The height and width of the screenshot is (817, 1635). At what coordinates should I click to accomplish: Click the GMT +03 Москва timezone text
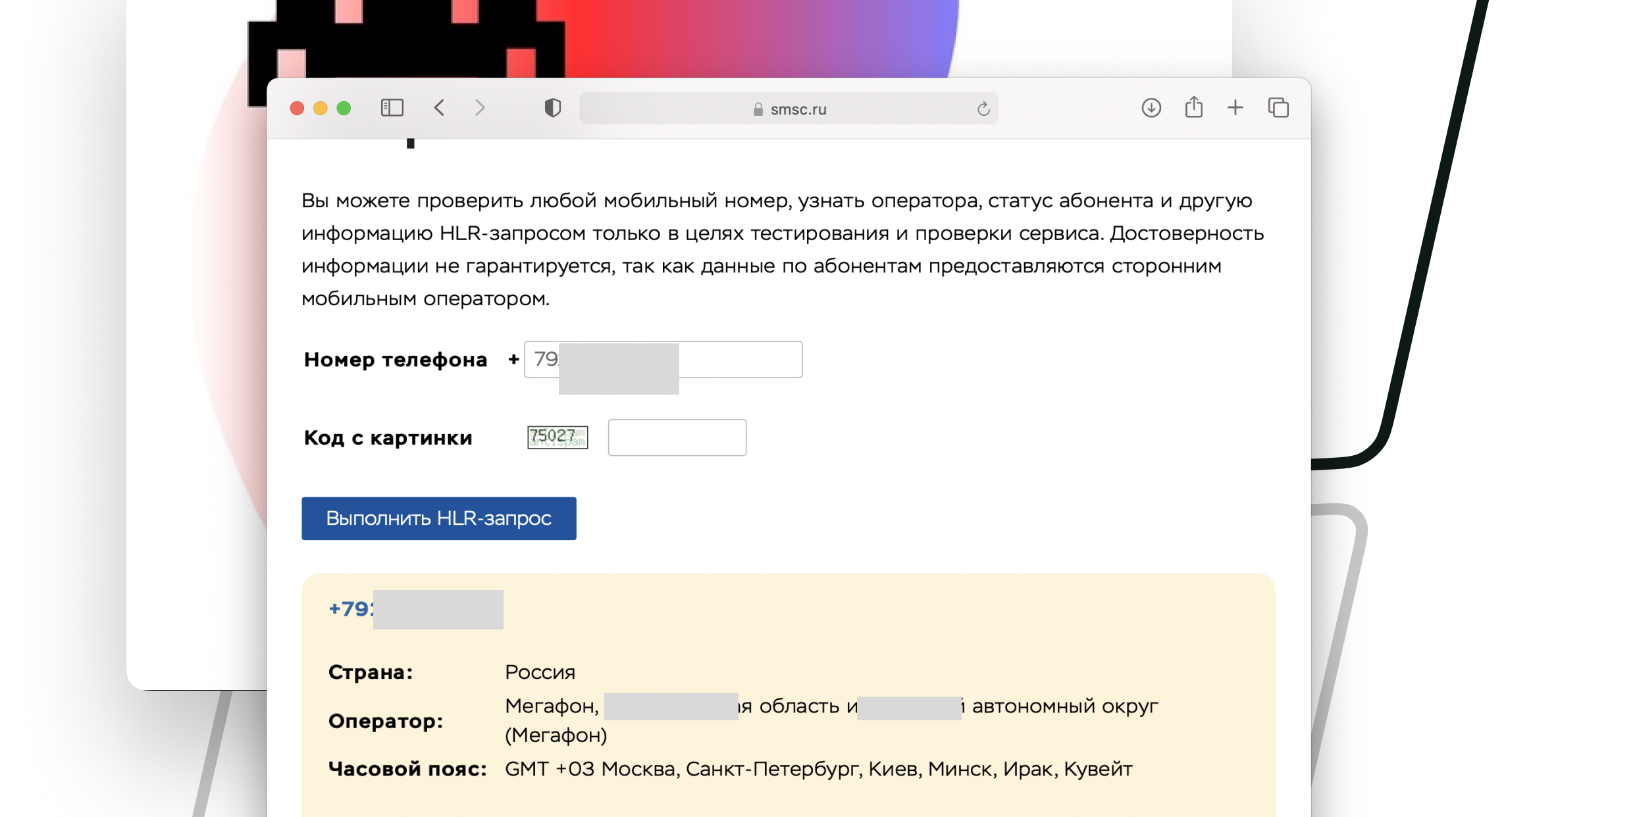819,769
